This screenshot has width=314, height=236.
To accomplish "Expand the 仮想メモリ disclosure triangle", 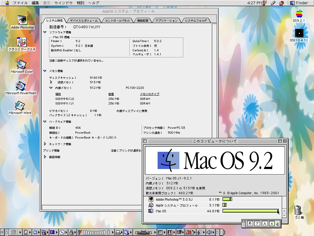I will (x=51, y=82).
